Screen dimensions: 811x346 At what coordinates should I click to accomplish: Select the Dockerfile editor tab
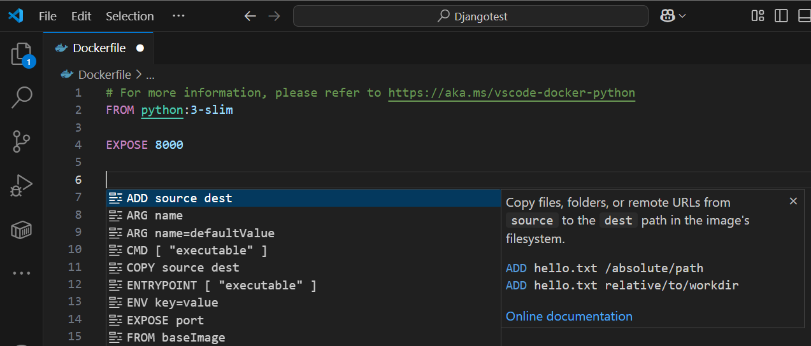click(99, 48)
